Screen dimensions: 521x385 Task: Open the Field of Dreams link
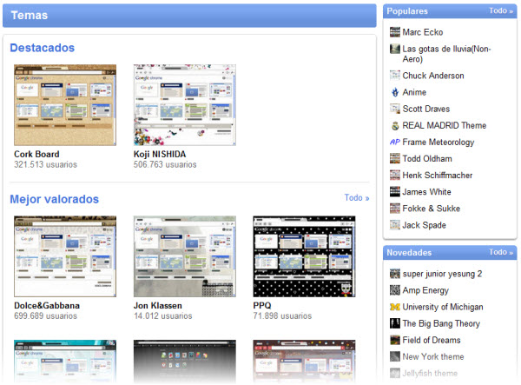(x=432, y=340)
